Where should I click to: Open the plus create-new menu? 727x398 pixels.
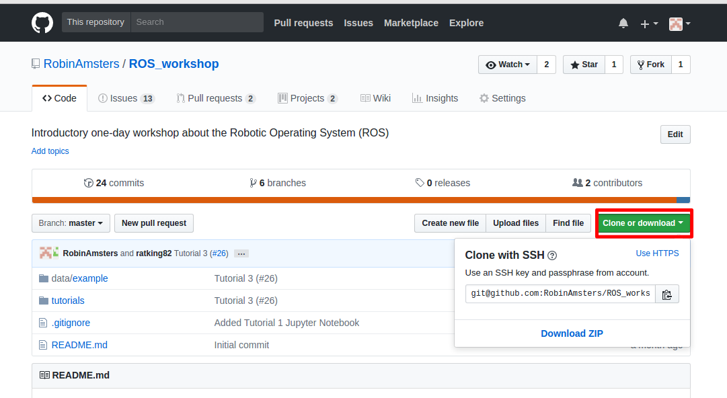click(648, 24)
